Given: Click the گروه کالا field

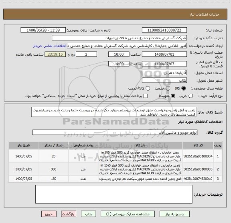Looking at the screenshot, I should tap(115, 133).
